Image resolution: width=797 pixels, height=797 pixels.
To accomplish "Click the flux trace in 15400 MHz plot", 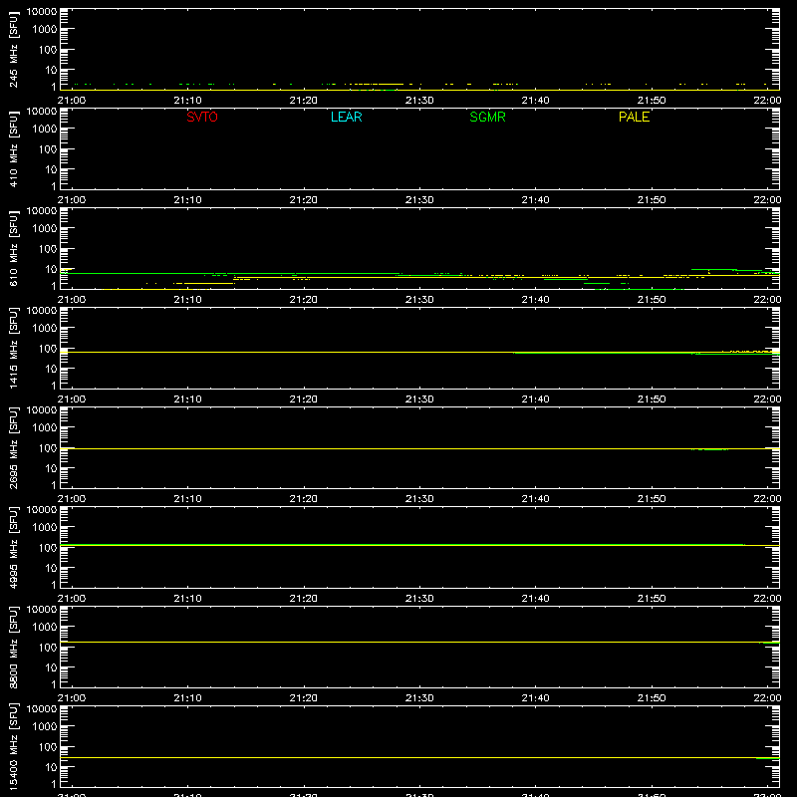I will point(419,758).
